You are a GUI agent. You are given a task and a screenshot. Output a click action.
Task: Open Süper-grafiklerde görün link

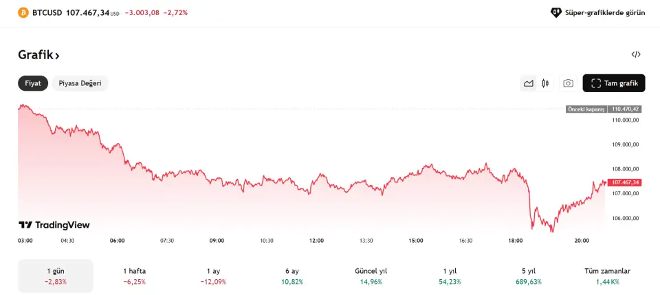click(605, 12)
